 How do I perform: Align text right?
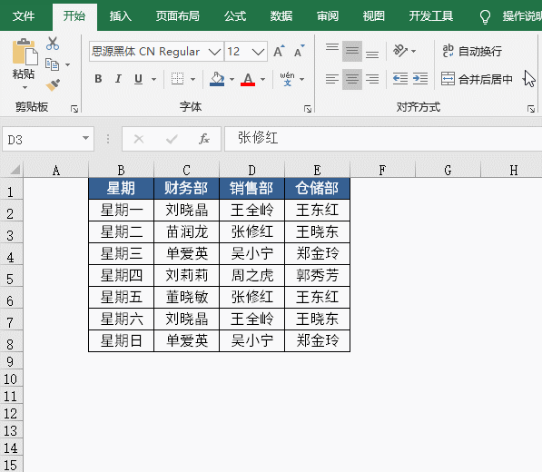pyautogui.click(x=372, y=79)
